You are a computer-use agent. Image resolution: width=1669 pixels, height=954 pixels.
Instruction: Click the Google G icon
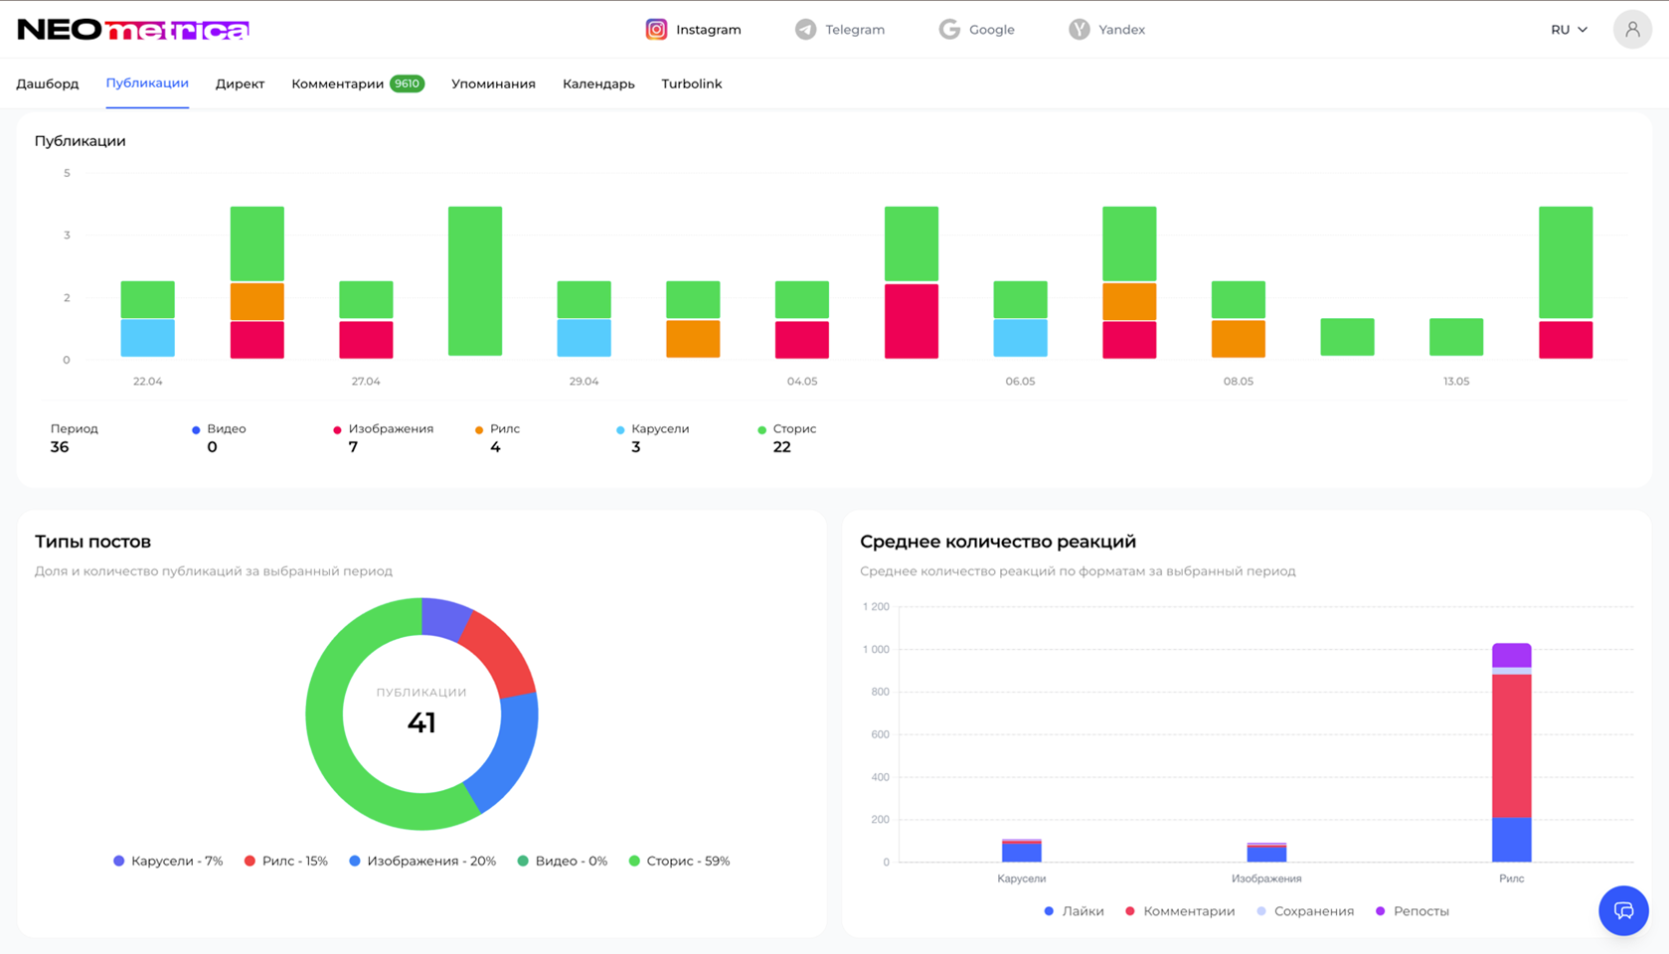coord(949,30)
